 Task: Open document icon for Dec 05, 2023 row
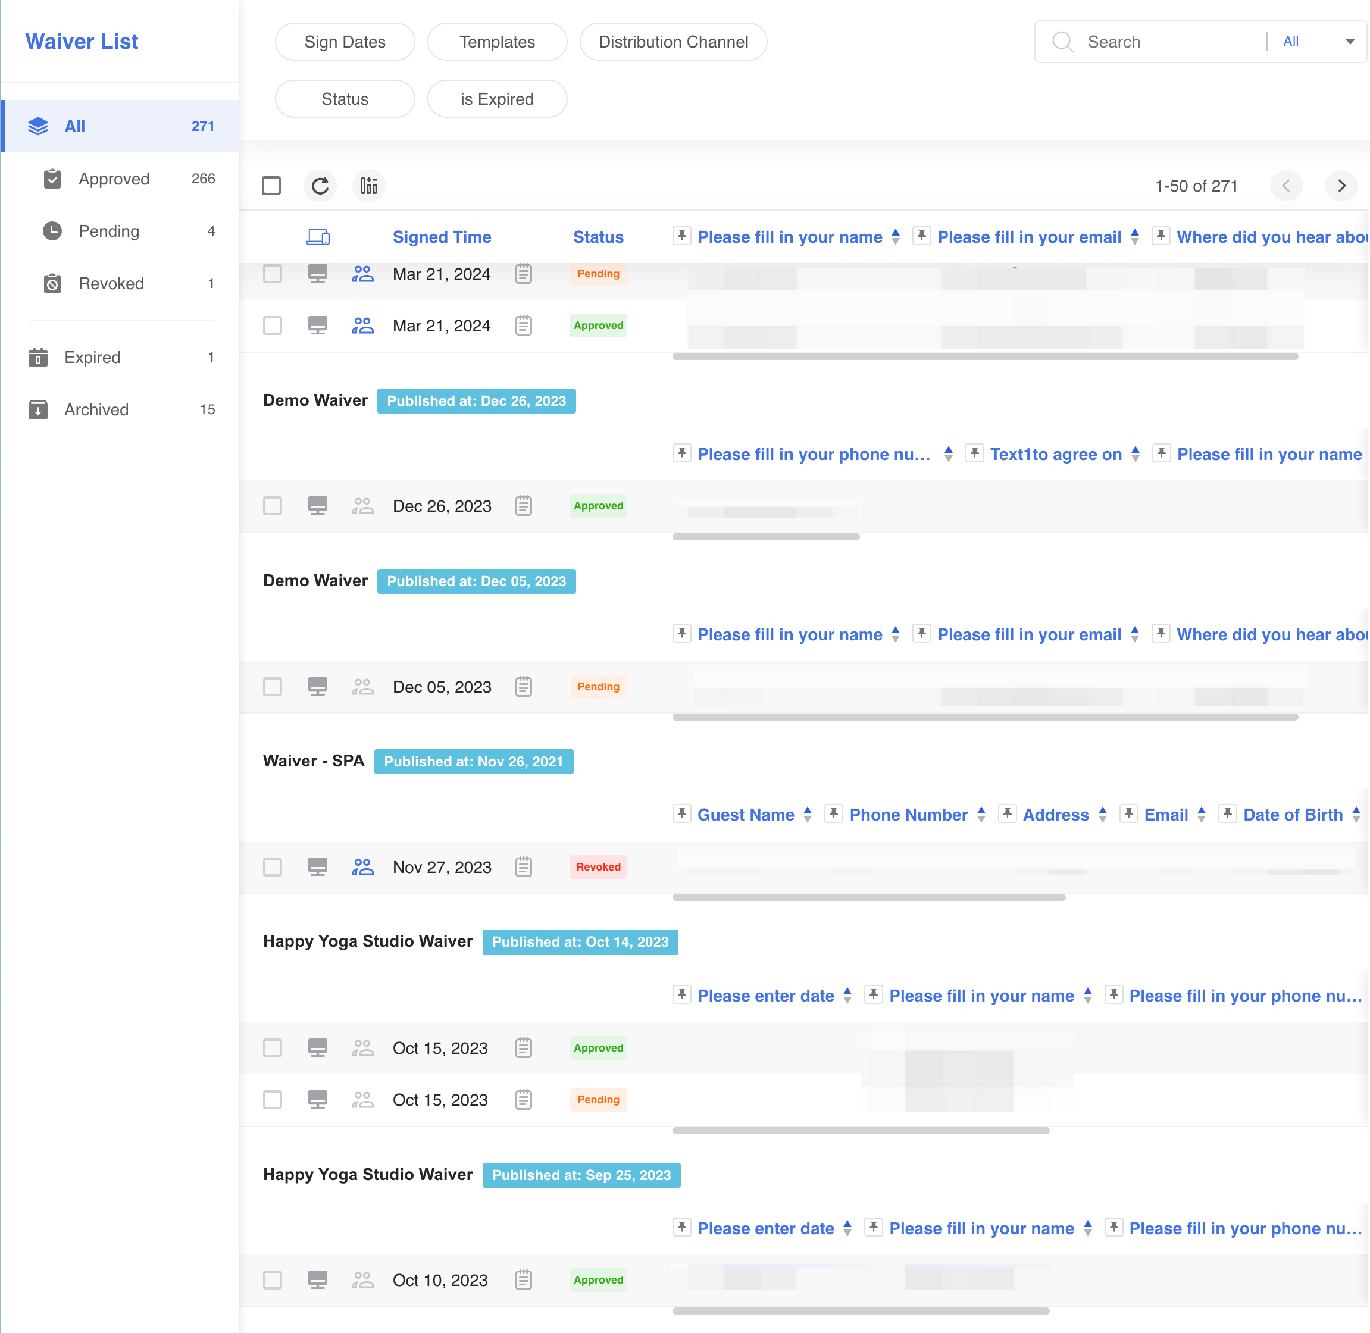(524, 686)
